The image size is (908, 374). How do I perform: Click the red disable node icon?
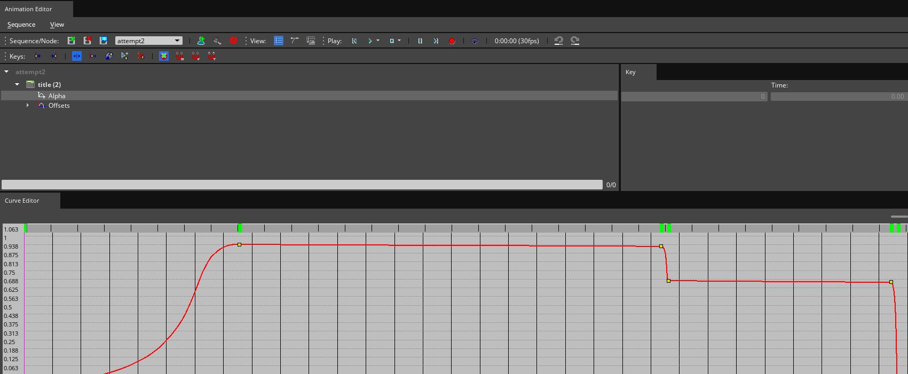[233, 41]
